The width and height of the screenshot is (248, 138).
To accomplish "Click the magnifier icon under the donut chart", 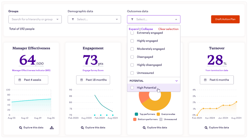I will click(144, 128).
